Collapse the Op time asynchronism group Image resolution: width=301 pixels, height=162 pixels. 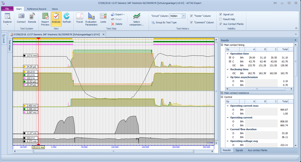[228, 77]
